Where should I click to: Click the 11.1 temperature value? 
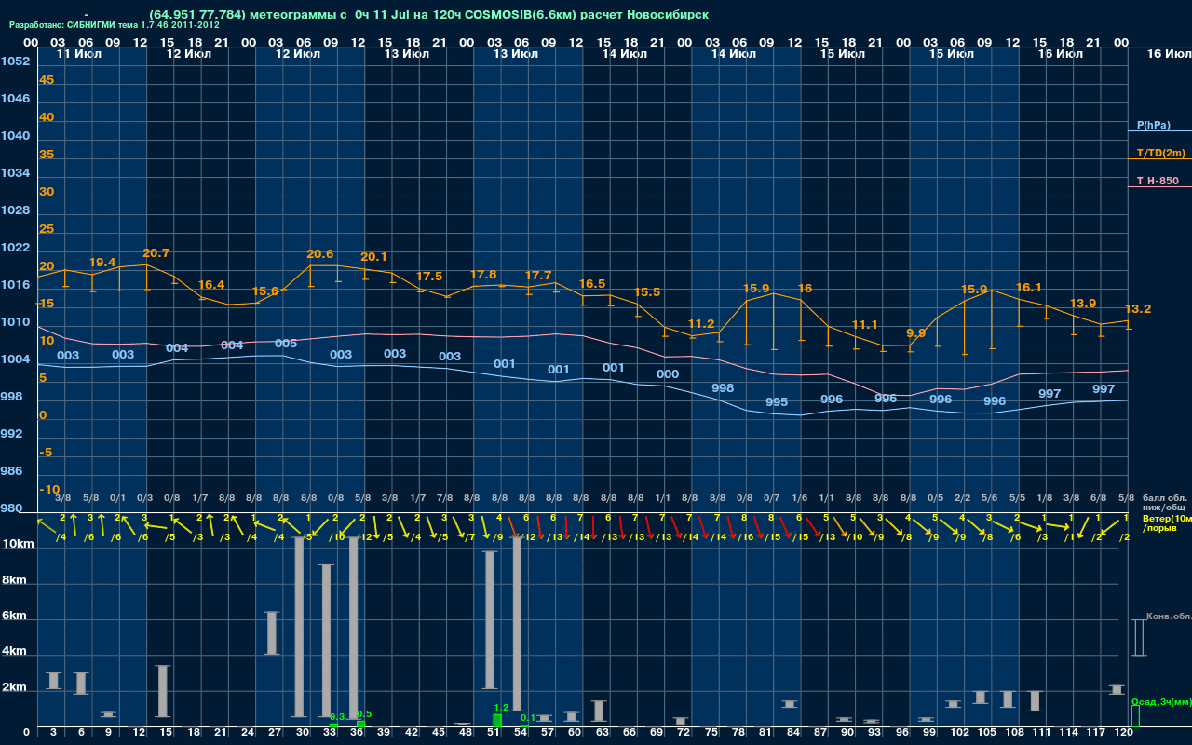point(865,325)
